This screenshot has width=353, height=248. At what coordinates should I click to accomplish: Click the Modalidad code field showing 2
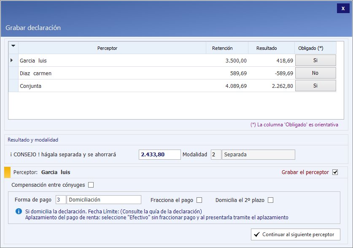pyautogui.click(x=216, y=155)
